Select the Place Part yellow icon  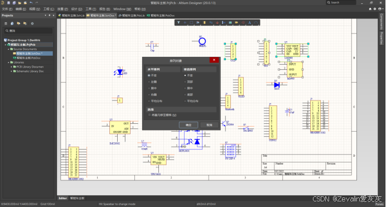pos(204,23)
